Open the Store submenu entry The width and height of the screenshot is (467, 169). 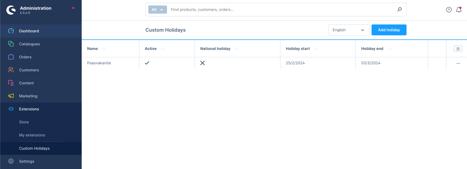(41, 122)
